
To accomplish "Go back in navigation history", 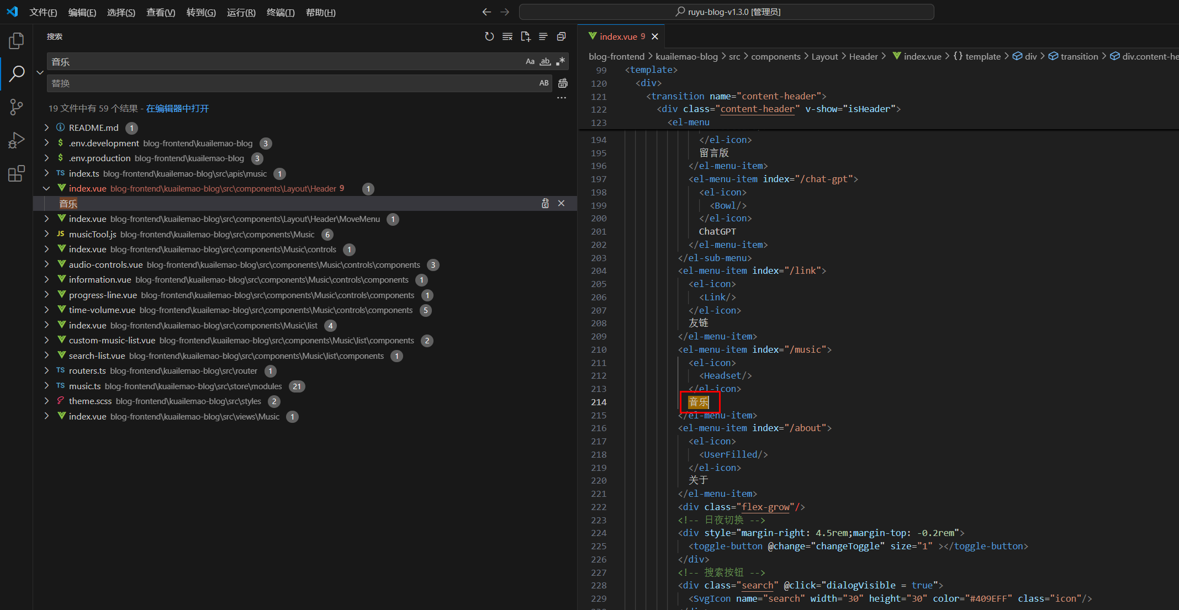I will click(487, 12).
